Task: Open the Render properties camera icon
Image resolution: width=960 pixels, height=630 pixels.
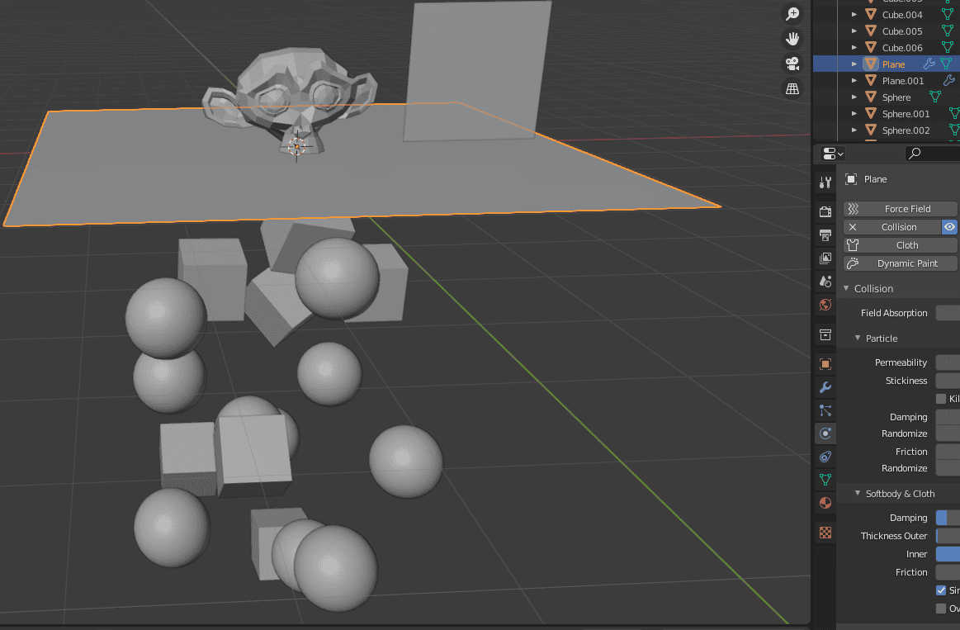Action: click(825, 211)
